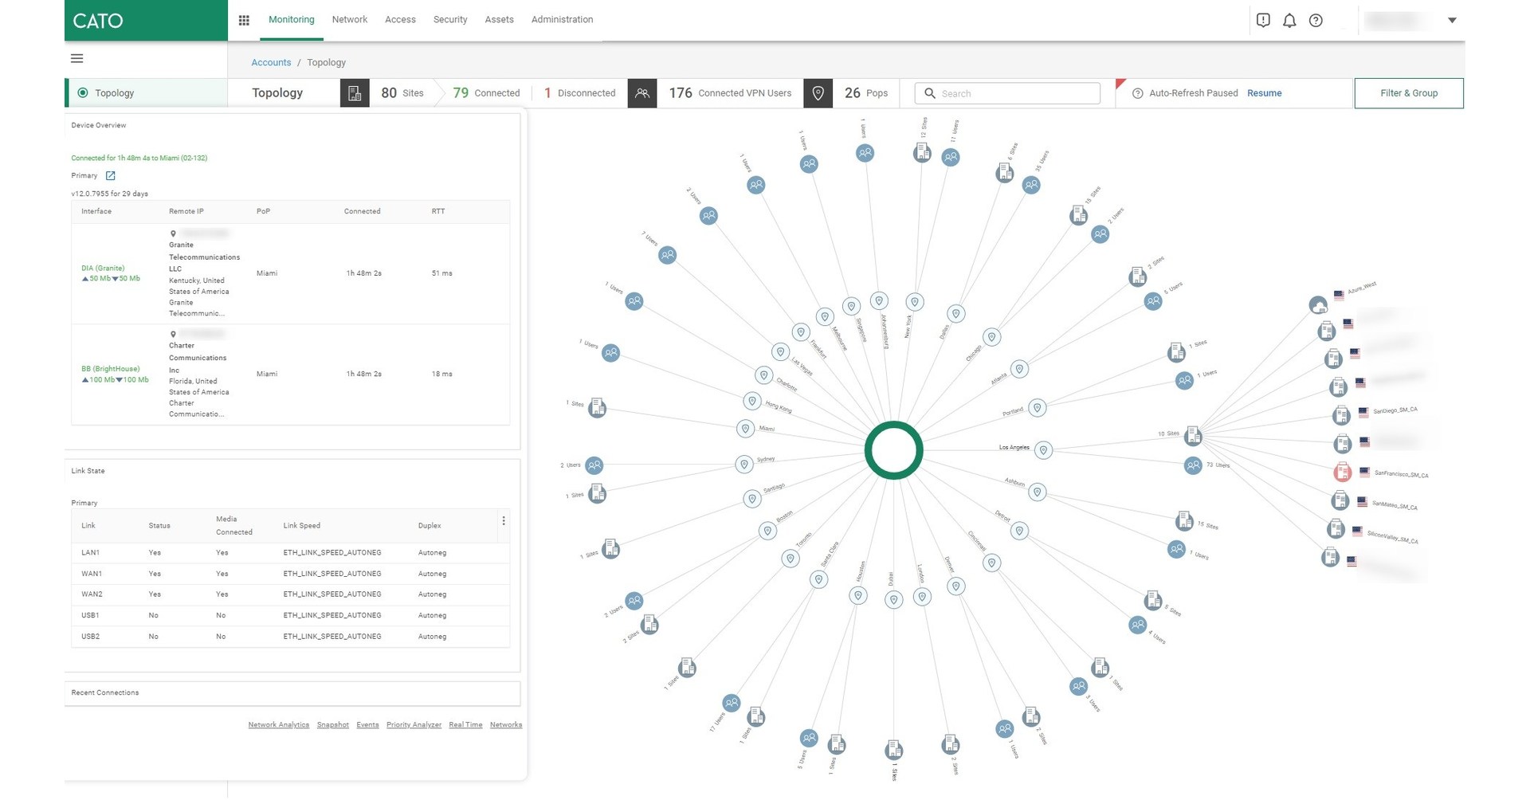This screenshot has width=1530, height=800.
Task: Open external link icon next to Primary
Action: 111,175
